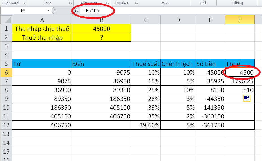The width and height of the screenshot is (262, 161).
Task: Click the 'Chênh lệch' header cell
Action: [x=178, y=63]
